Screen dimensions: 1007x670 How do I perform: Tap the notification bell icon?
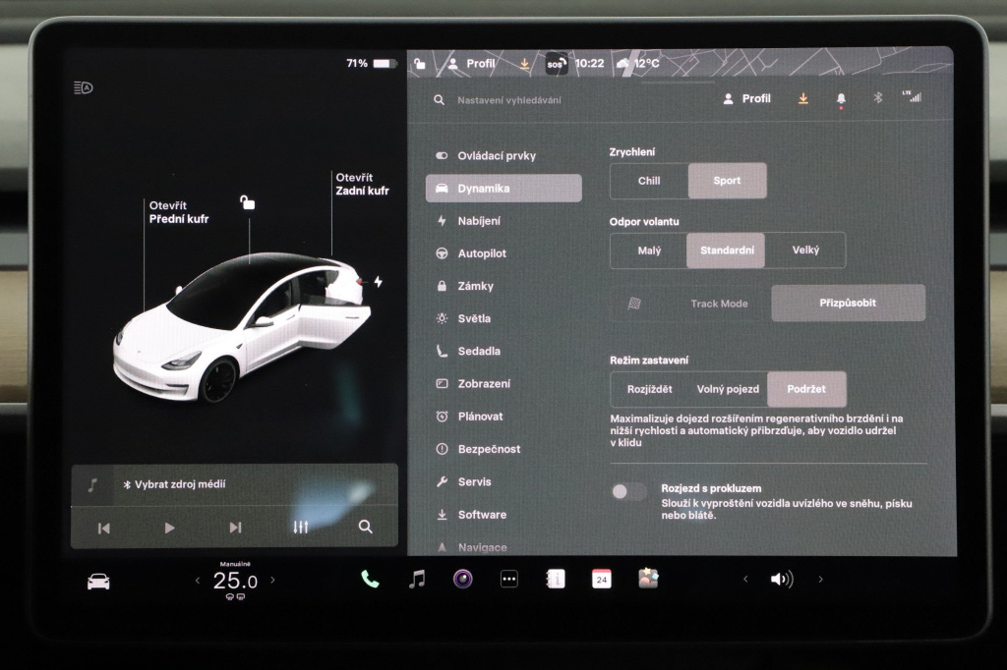[x=841, y=99]
